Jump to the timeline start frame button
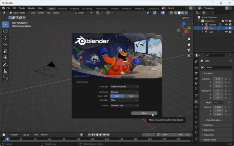 (x=90, y=135)
